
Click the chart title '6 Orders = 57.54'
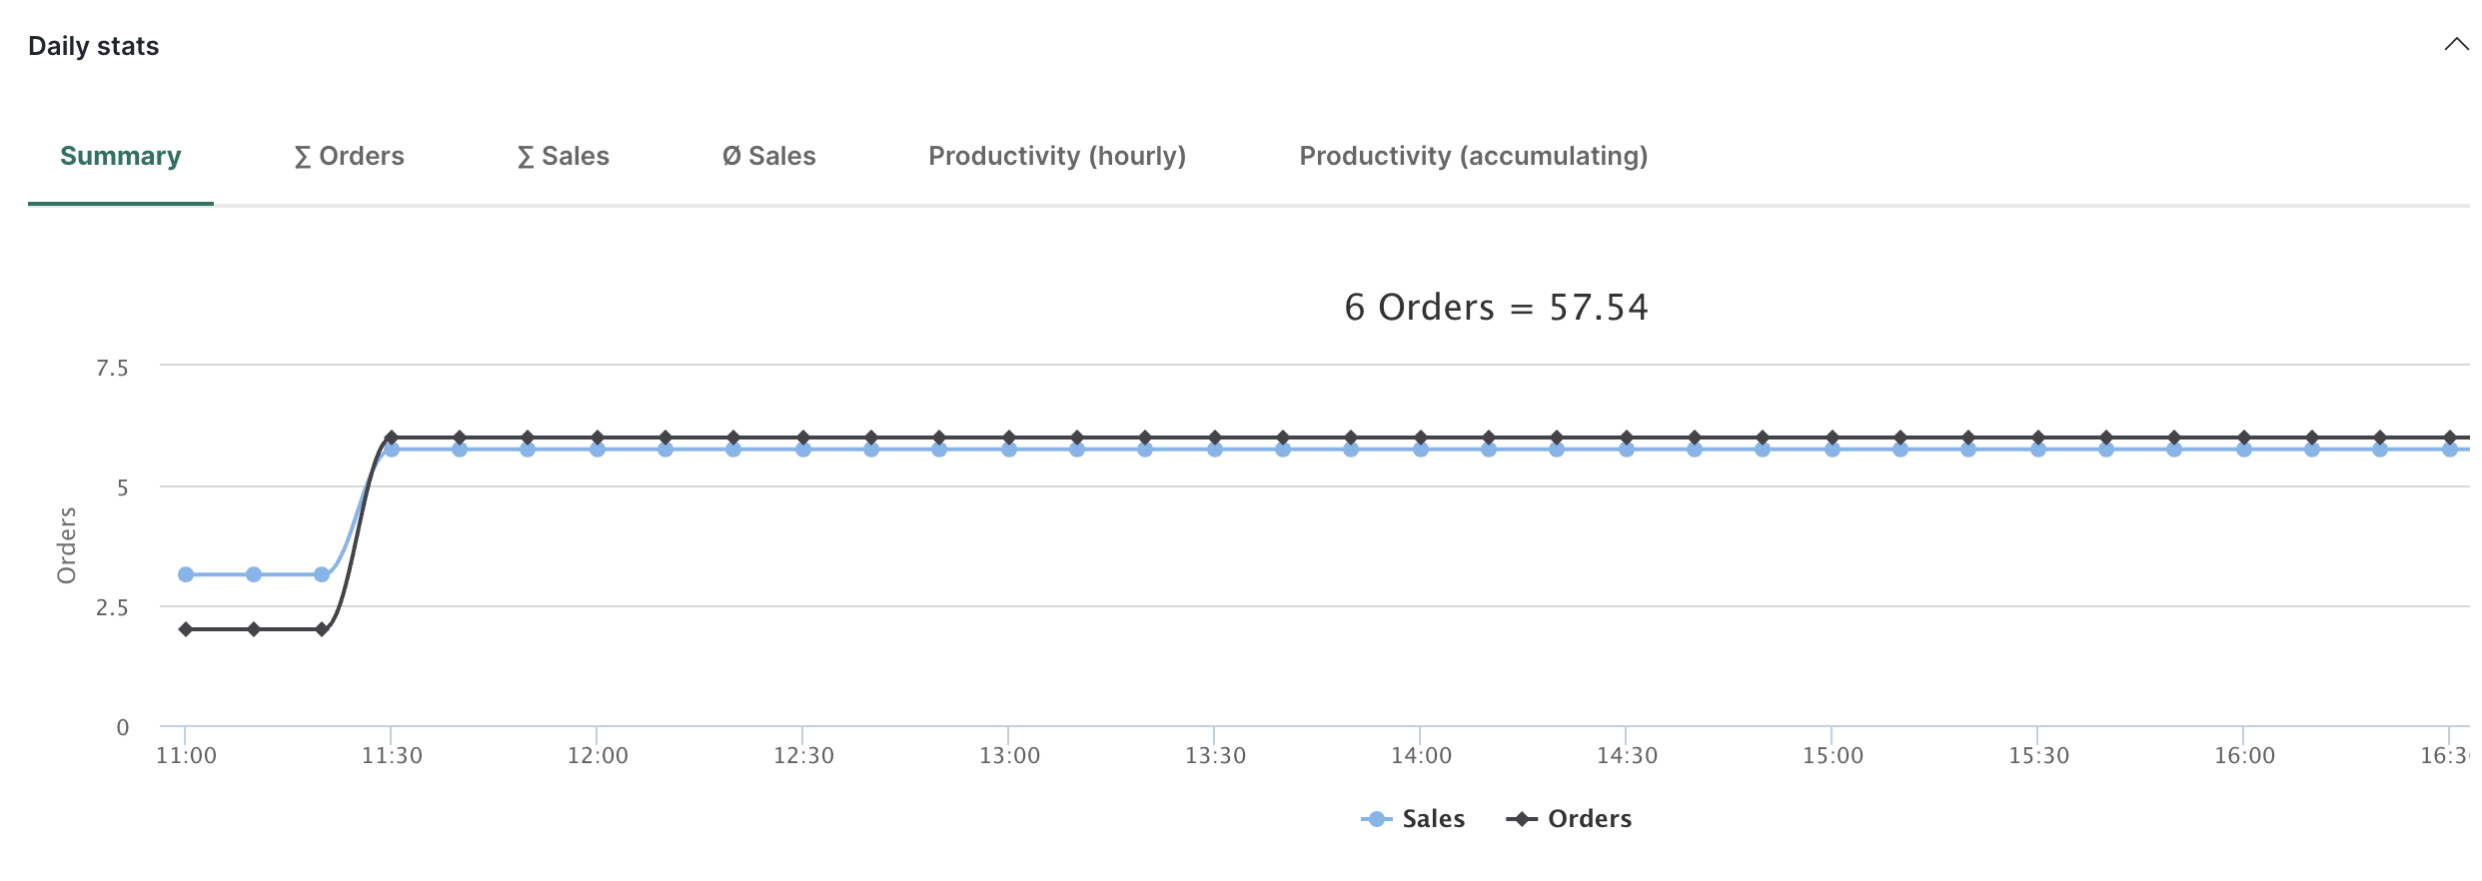pyautogui.click(x=1496, y=308)
